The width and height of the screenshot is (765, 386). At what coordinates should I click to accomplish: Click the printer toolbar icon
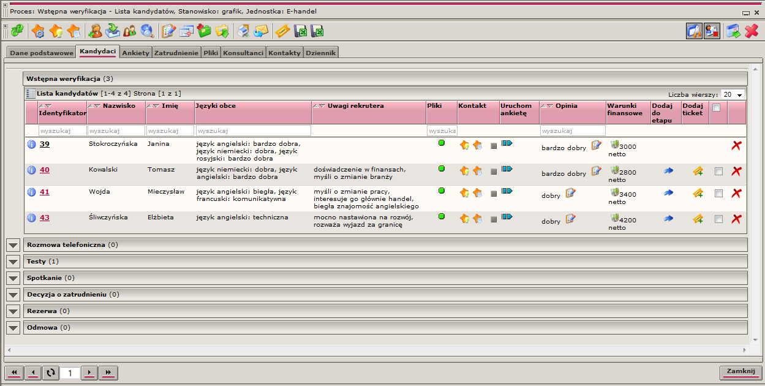coord(243,31)
